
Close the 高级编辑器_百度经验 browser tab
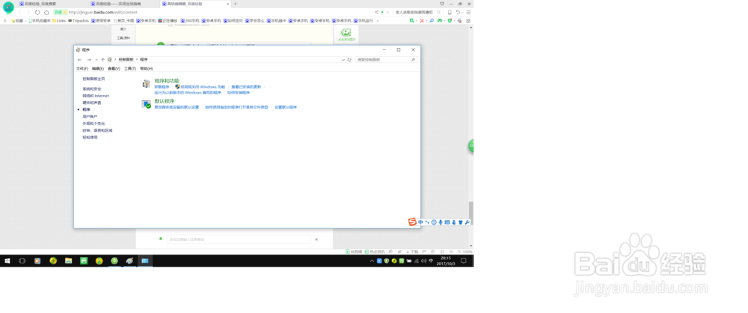click(x=227, y=4)
